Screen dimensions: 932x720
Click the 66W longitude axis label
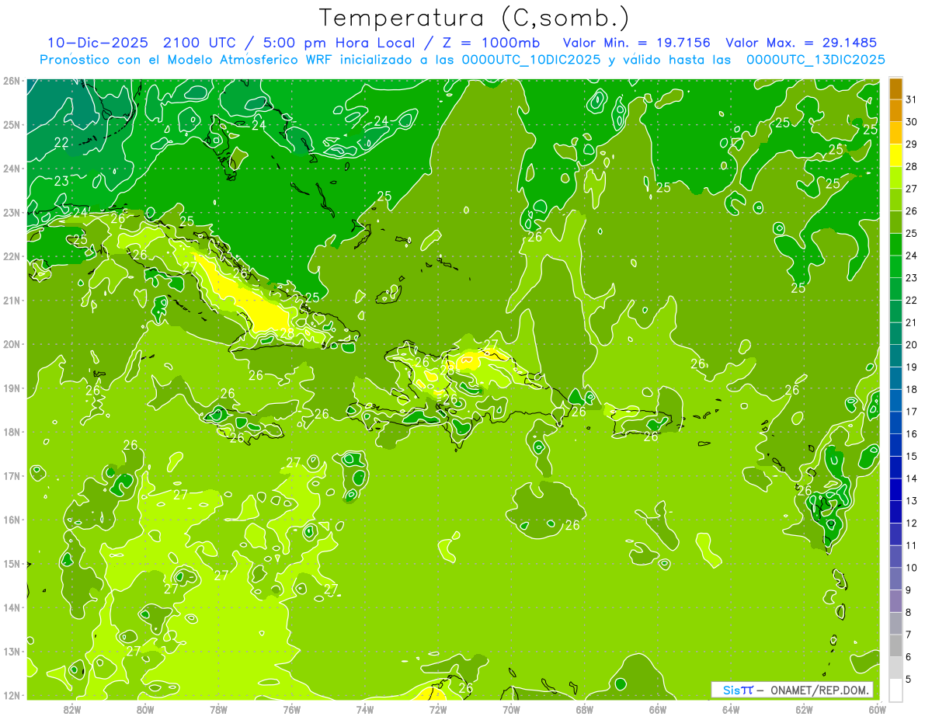click(658, 709)
